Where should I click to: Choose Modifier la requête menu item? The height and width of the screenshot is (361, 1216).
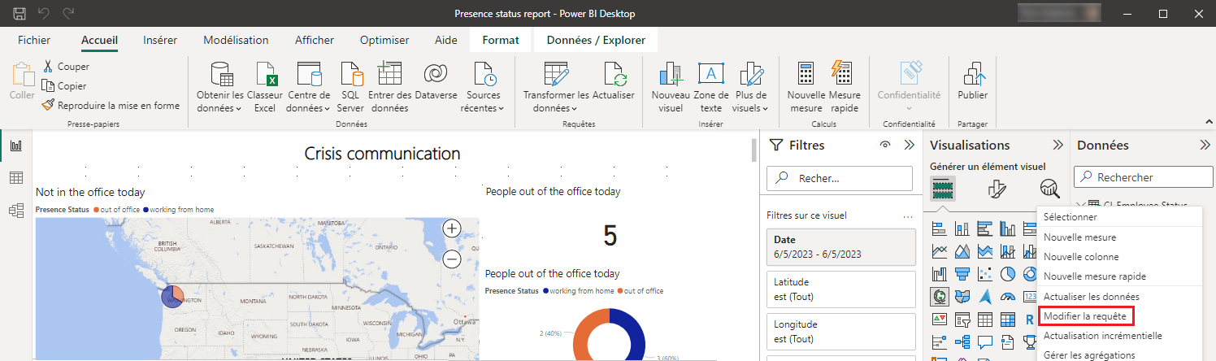1085,315
